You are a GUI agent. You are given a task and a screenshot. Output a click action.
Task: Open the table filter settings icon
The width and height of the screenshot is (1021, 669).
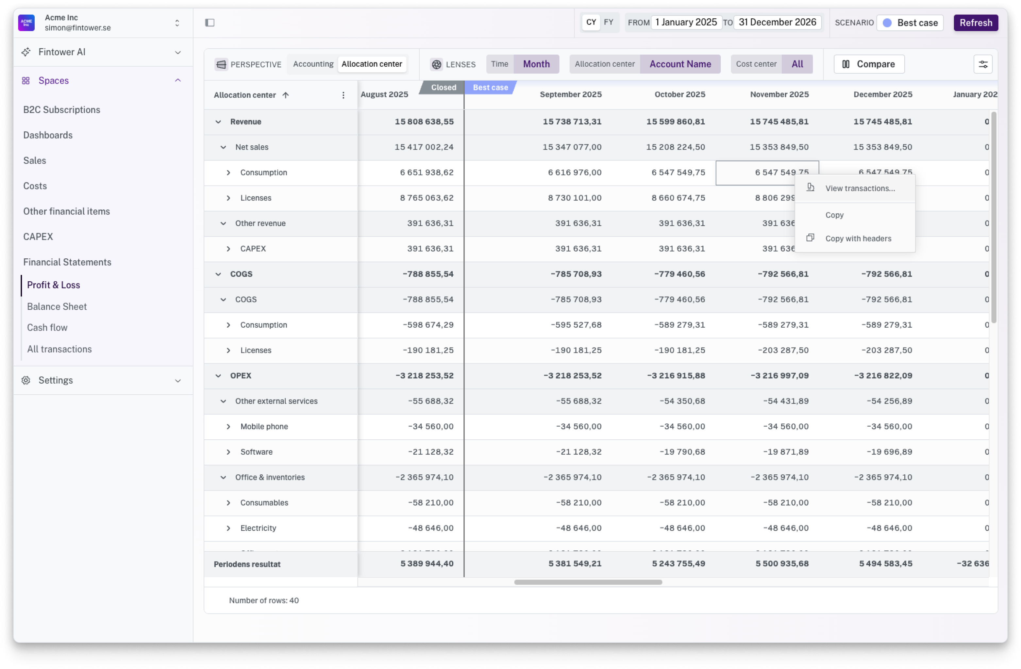(982, 64)
